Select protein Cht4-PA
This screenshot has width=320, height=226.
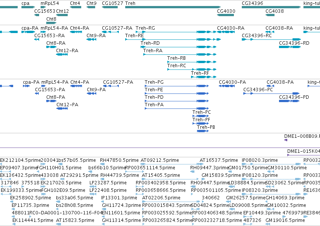[x=76, y=86]
